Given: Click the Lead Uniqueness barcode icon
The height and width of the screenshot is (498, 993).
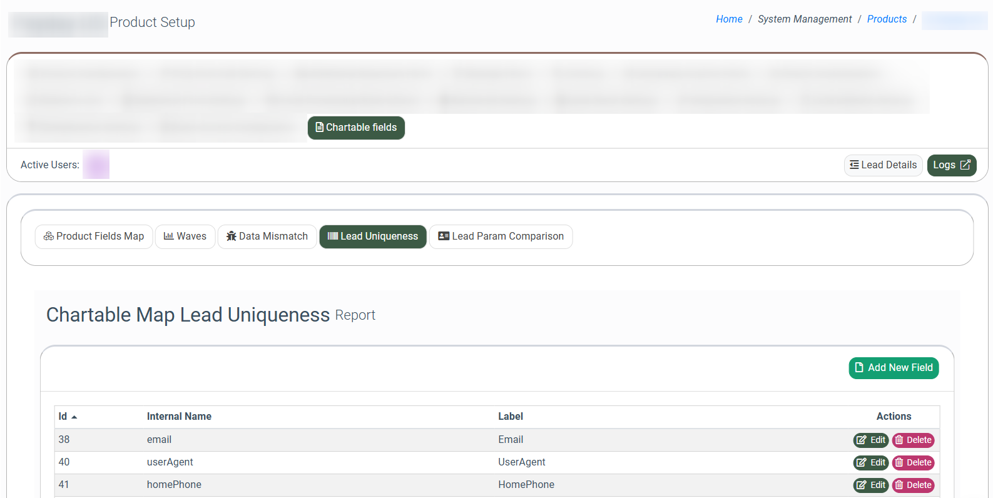Looking at the screenshot, I should (x=333, y=236).
